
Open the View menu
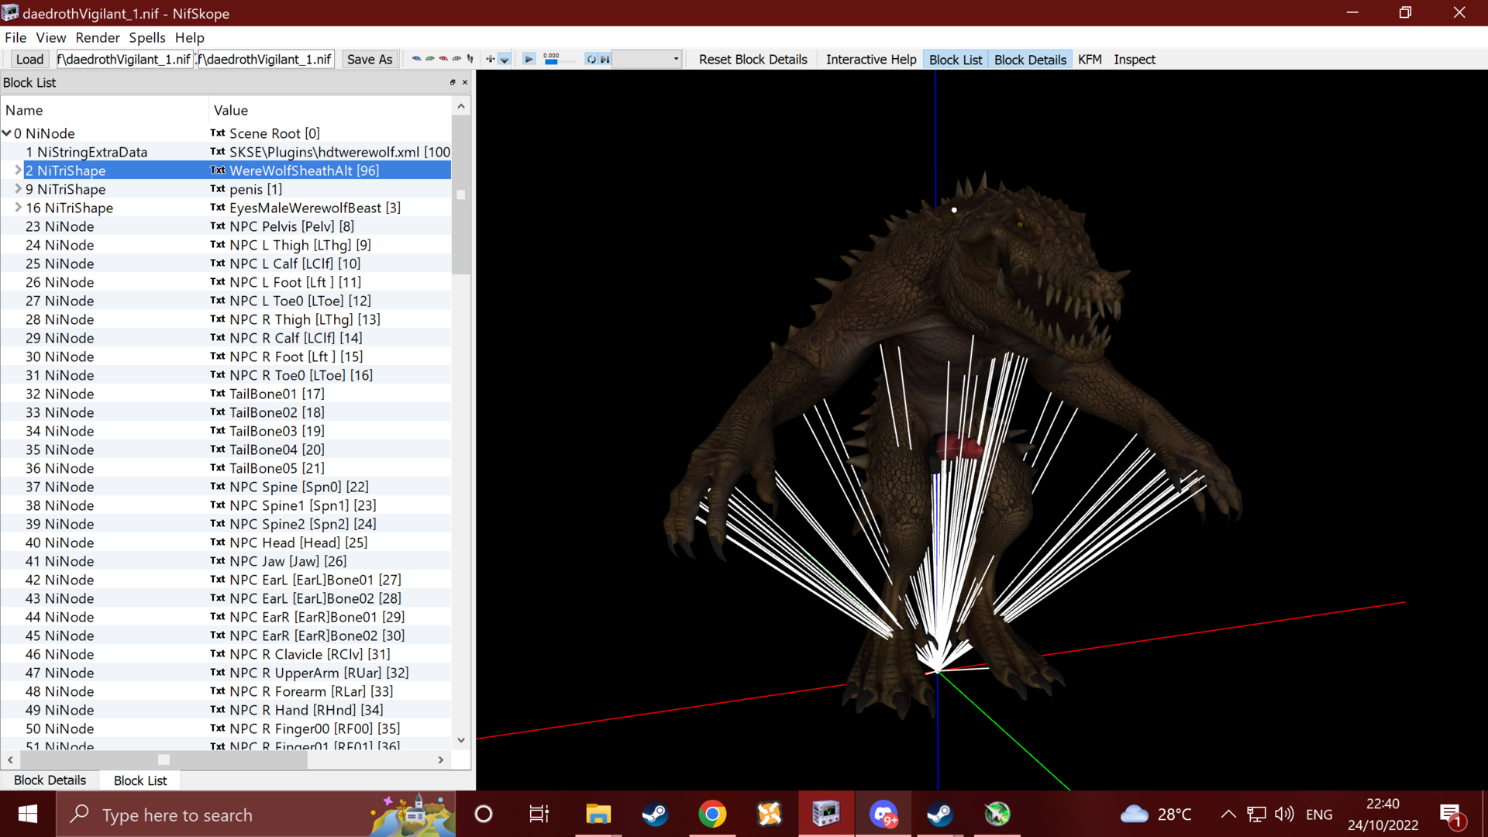tap(51, 37)
